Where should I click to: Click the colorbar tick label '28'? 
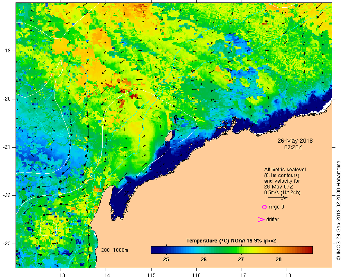[x=278, y=260]
